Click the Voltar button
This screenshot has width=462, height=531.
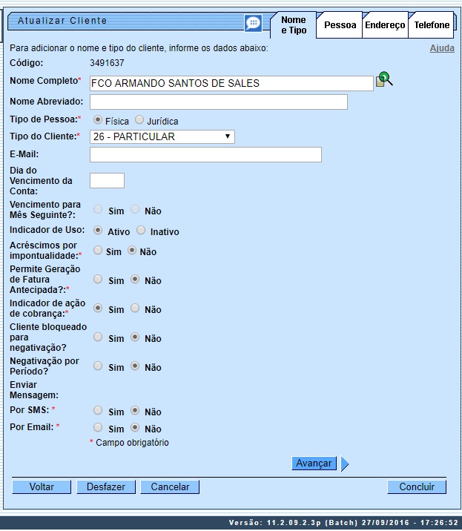coord(42,487)
